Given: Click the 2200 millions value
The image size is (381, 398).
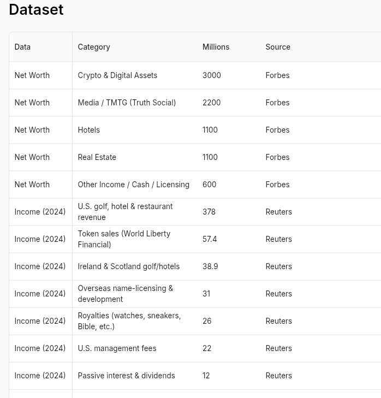Looking at the screenshot, I should tap(212, 103).
